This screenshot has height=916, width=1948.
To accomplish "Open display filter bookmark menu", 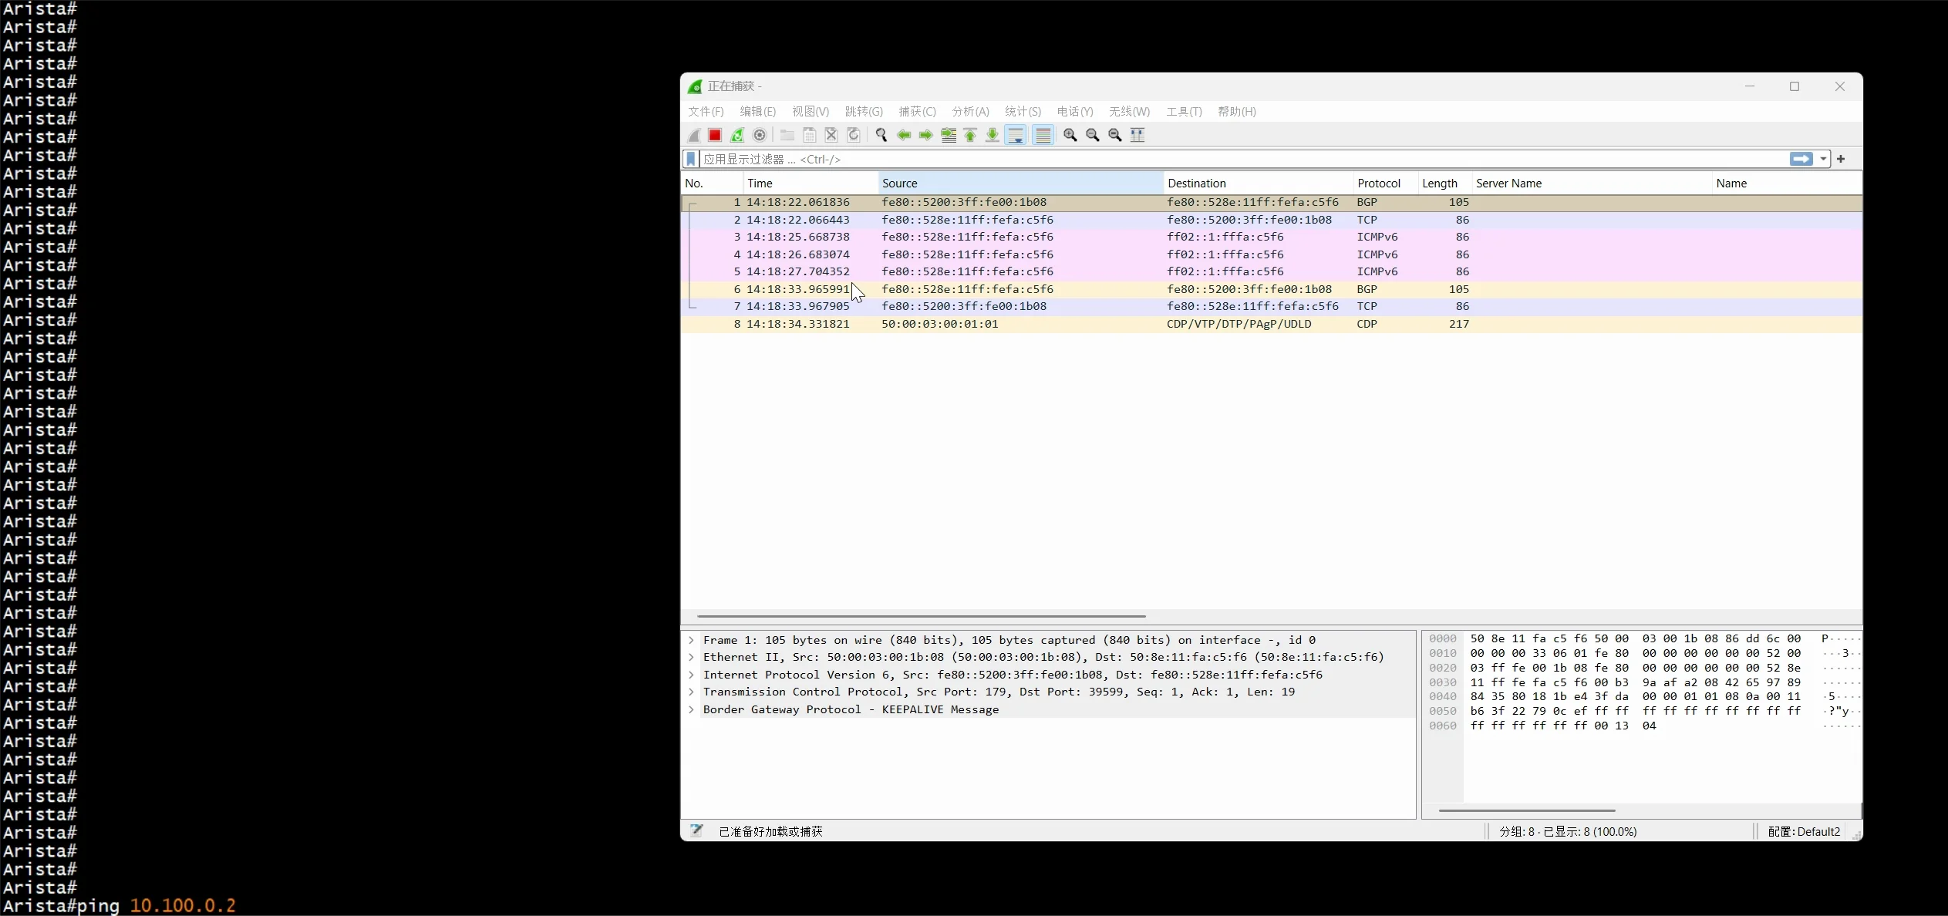I will pyautogui.click(x=691, y=159).
